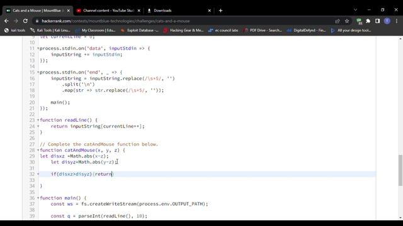The image size is (403, 226).
Task: Share this page via the share icon
Action: [x=338, y=21]
